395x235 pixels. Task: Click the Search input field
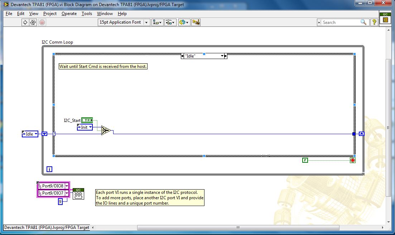pyautogui.click(x=341, y=23)
